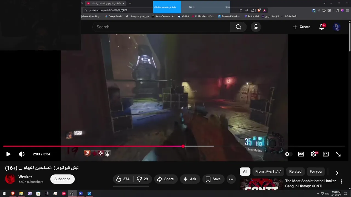The height and width of the screenshot is (197, 351).
Task: Click the progress bar scrubber handle
Action: pos(183,146)
